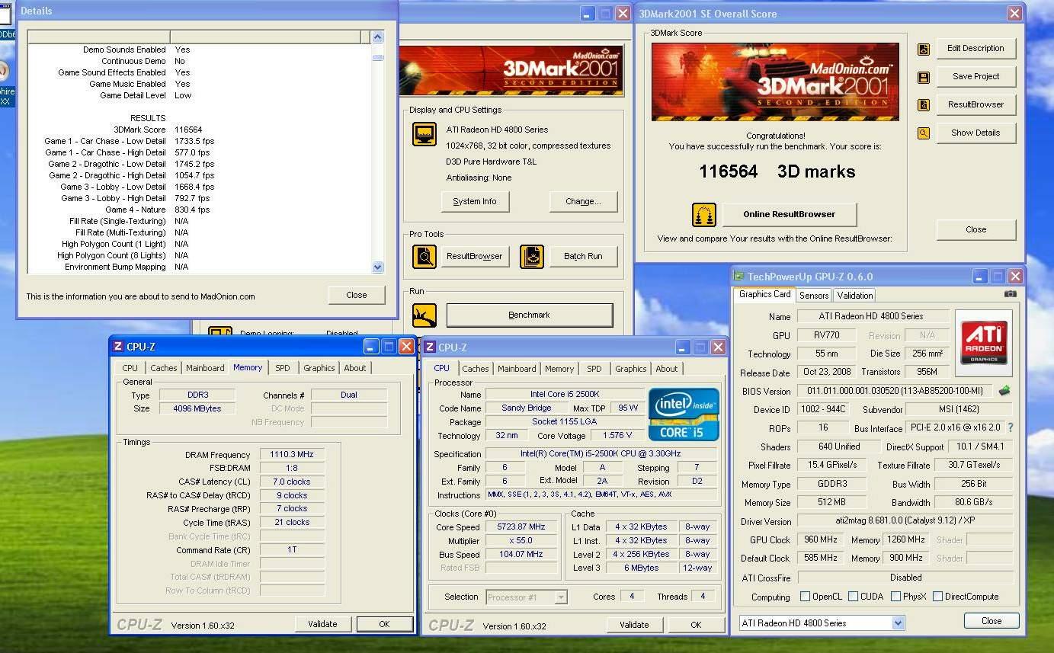Click Close button in the Details window
The height and width of the screenshot is (653, 1054).
(x=357, y=296)
